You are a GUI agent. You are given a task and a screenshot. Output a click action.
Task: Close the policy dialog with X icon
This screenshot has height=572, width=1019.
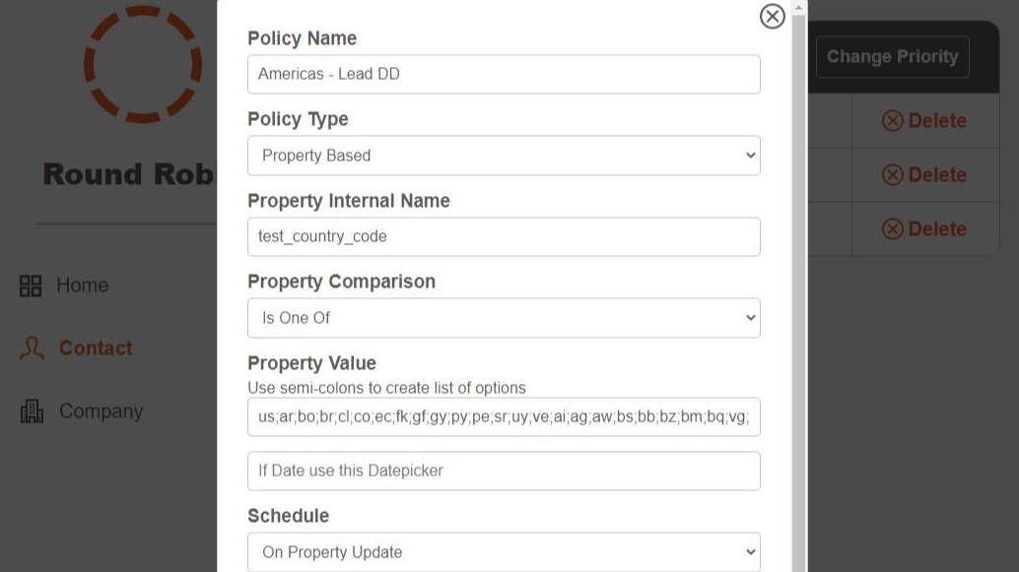773,16
